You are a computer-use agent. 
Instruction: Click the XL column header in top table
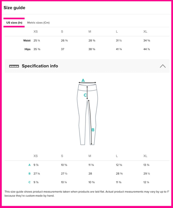tap(145, 32)
